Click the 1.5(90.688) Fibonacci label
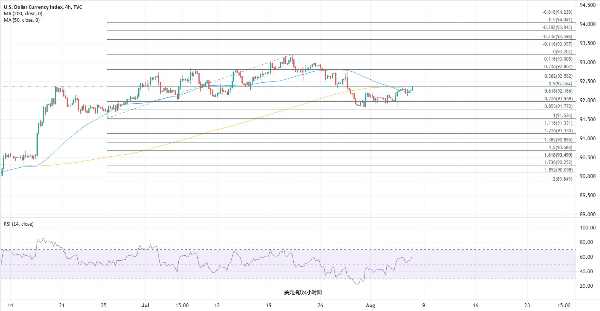The height and width of the screenshot is (311, 600). coord(560,147)
